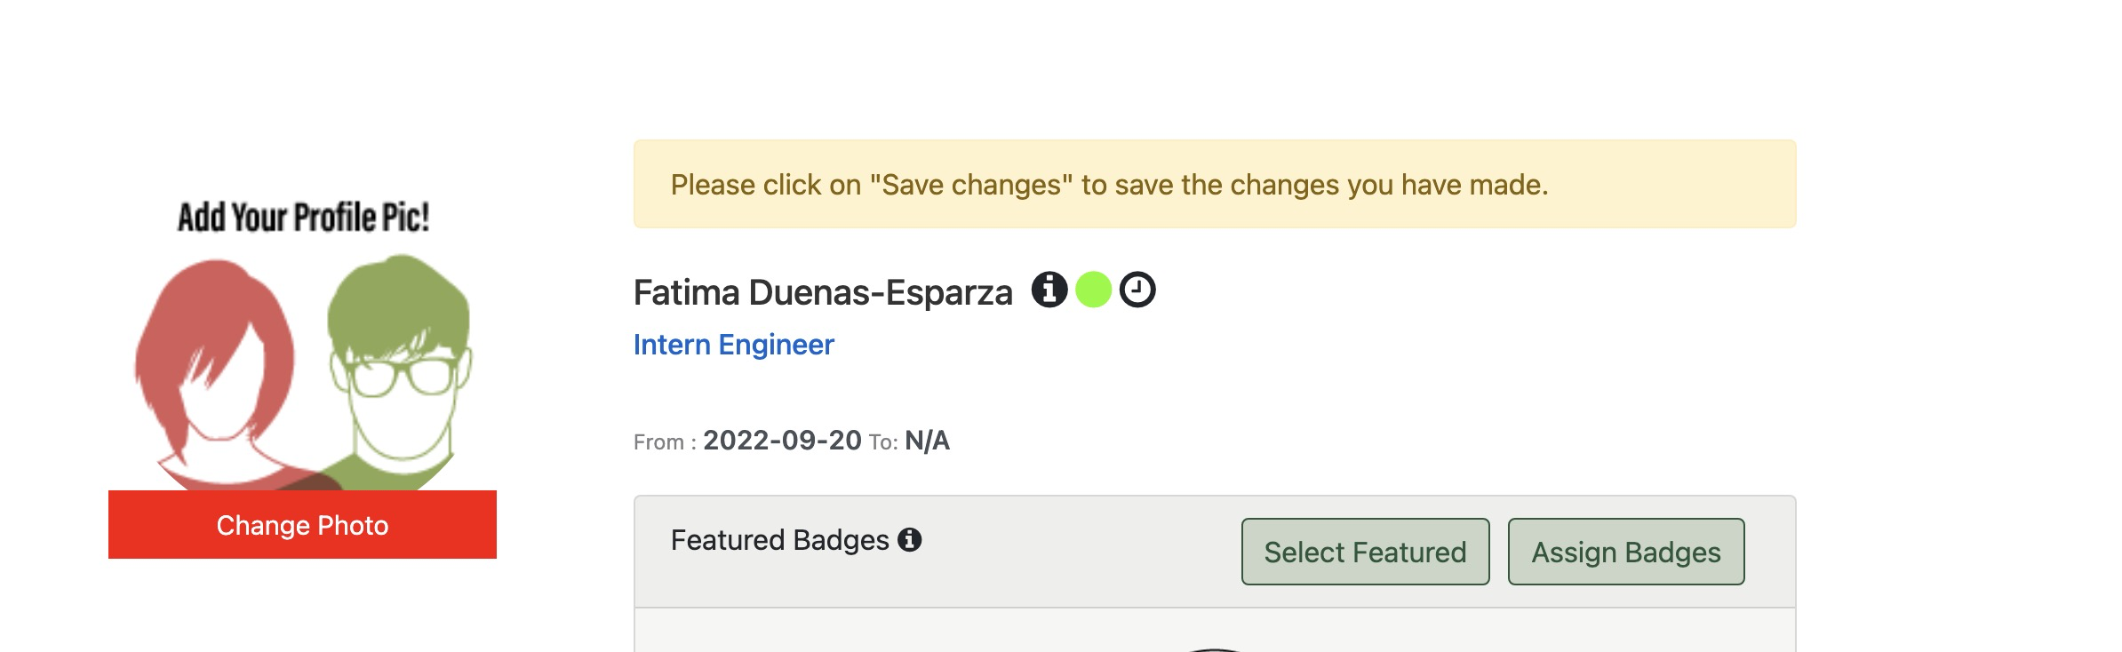Screen dimensions: 2122x652
Task: Click the N/A end date value
Action: click(927, 441)
